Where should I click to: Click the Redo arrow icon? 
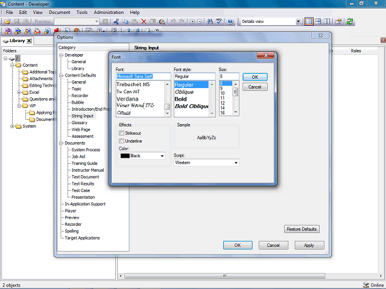click(x=182, y=22)
